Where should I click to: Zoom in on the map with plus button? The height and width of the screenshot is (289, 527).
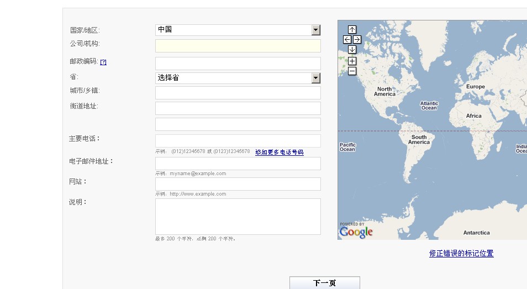352,61
